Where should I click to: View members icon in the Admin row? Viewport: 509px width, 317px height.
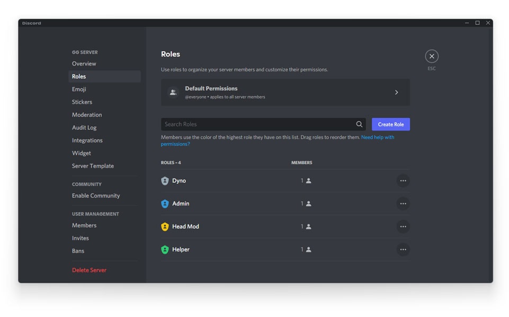(x=309, y=203)
